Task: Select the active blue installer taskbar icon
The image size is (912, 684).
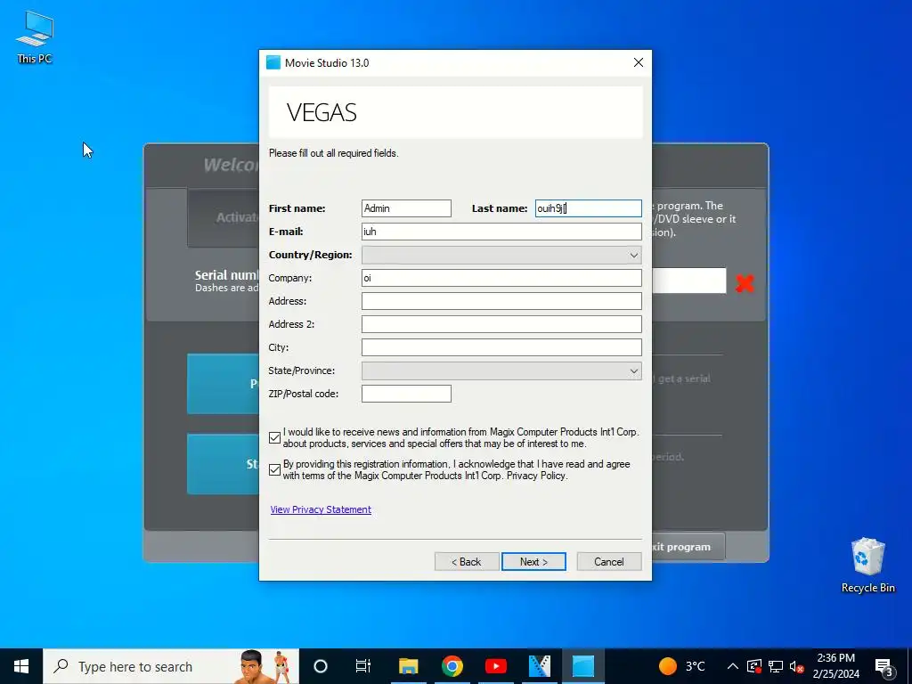Action: pos(582,666)
